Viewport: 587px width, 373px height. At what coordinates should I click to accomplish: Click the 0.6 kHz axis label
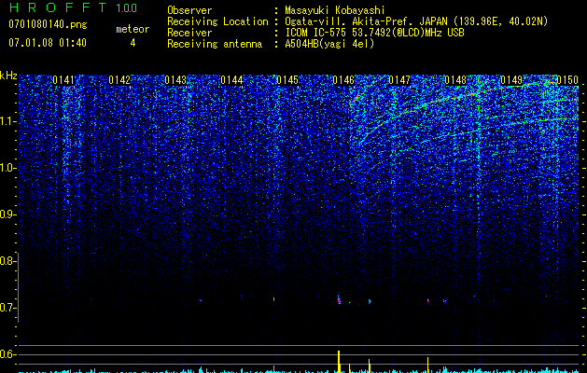[x=7, y=354]
